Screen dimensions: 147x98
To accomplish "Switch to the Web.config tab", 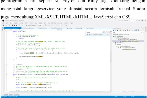I will point(79,28).
